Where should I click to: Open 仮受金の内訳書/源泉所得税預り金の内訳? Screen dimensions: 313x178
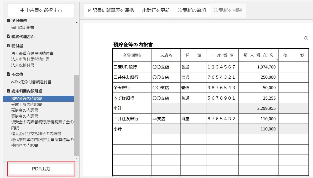click(42, 125)
